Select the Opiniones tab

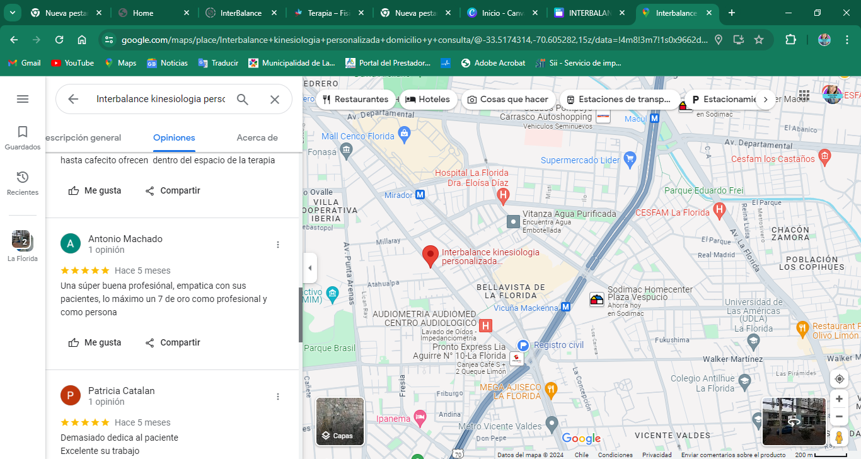(x=174, y=137)
